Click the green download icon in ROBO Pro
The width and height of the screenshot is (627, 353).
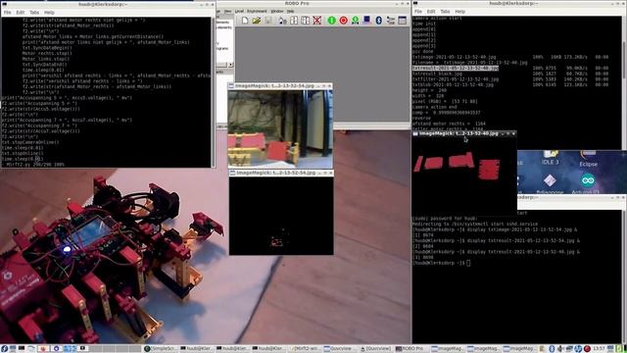[x=355, y=20]
